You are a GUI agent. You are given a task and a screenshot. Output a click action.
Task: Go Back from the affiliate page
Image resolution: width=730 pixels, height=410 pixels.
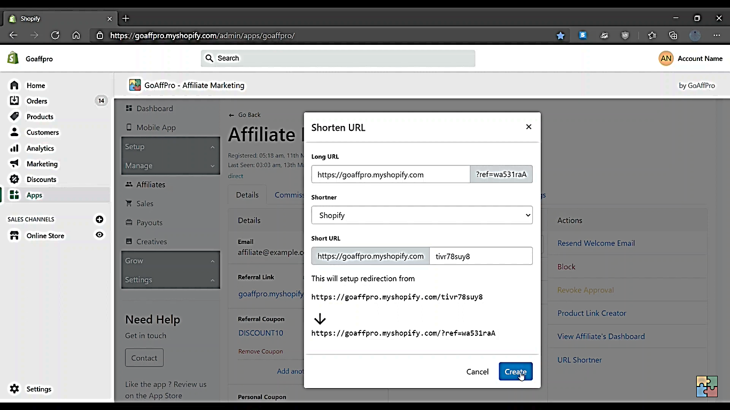tap(245, 115)
